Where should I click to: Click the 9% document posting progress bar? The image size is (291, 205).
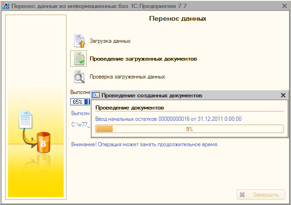[x=189, y=129]
